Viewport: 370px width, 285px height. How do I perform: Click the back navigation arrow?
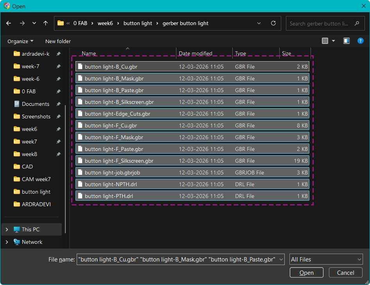click(9, 23)
